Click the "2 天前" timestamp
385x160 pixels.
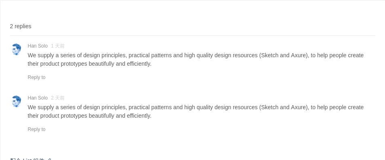pos(58,98)
